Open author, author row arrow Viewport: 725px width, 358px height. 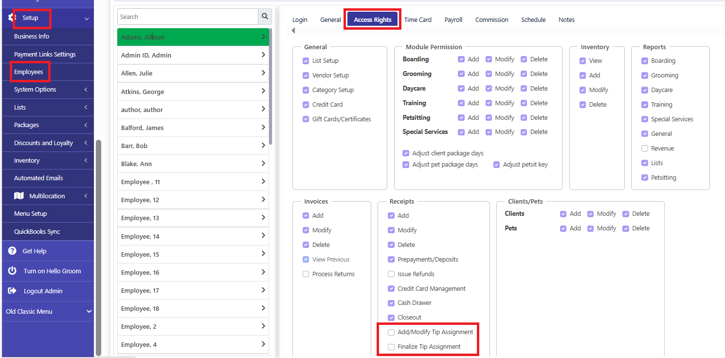coord(263,109)
